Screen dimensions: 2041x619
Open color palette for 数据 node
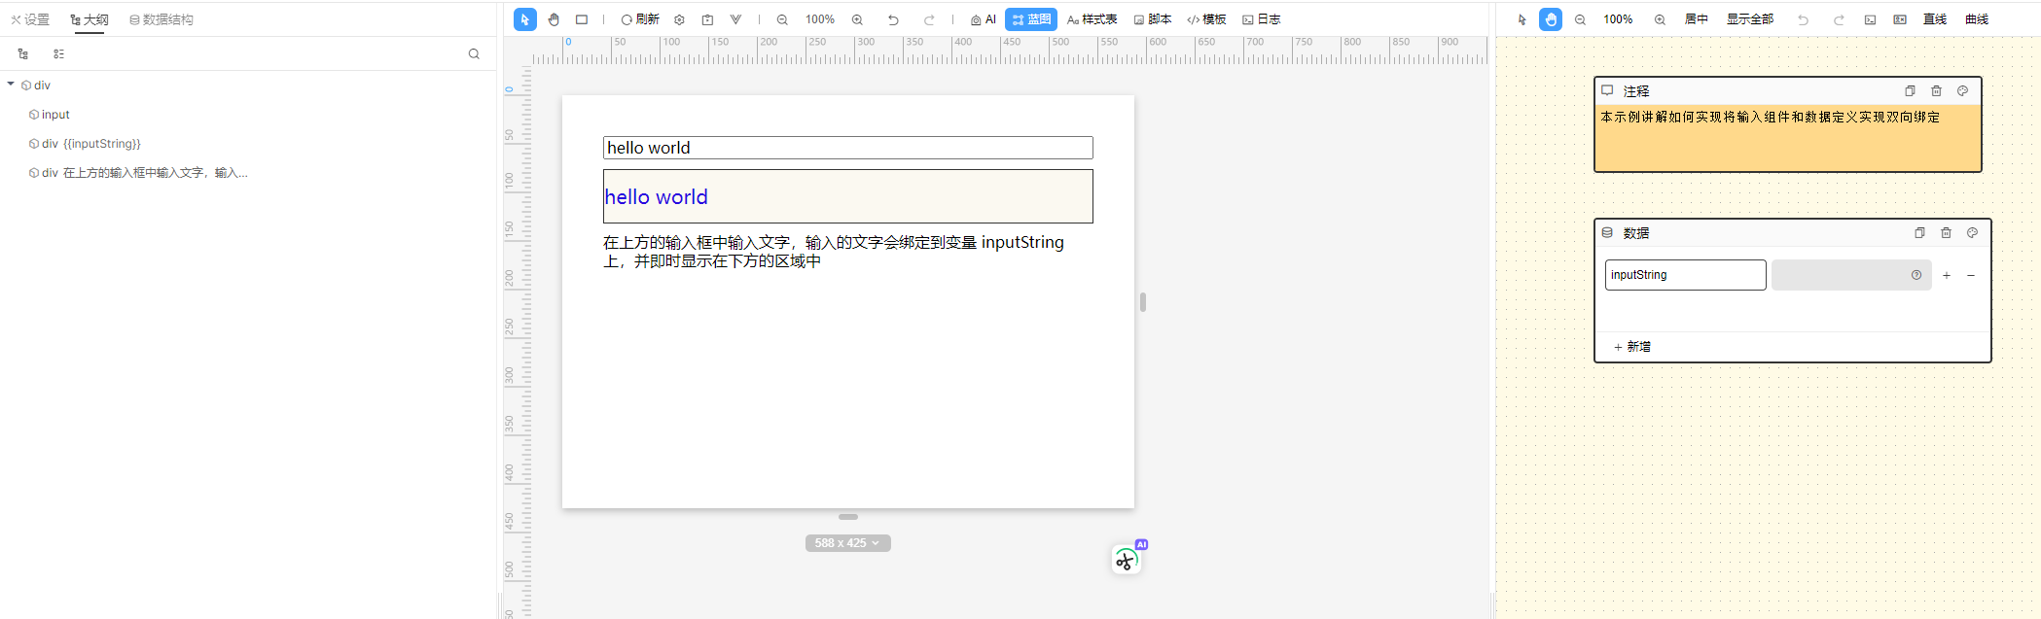coord(1972,233)
